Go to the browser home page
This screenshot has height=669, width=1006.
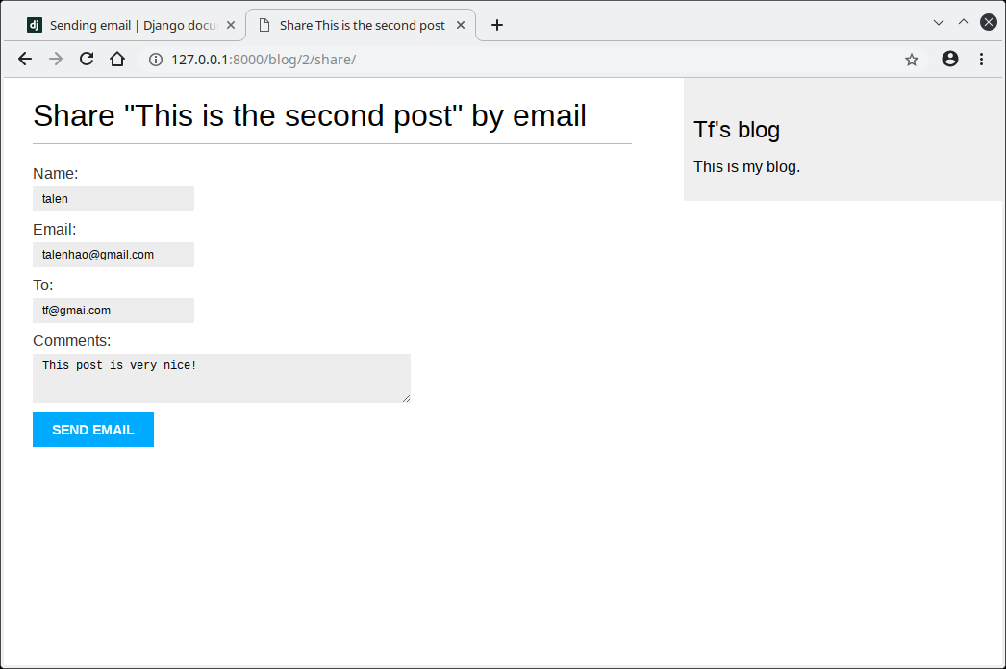coord(117,60)
